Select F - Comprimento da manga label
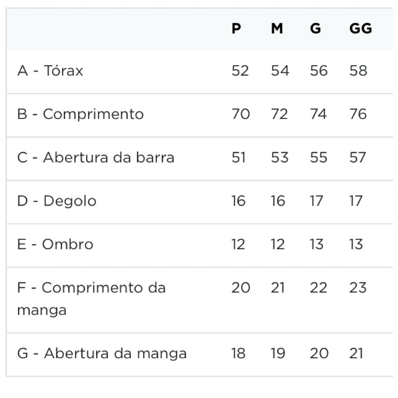The height and width of the screenshot is (398, 398). coord(91,298)
